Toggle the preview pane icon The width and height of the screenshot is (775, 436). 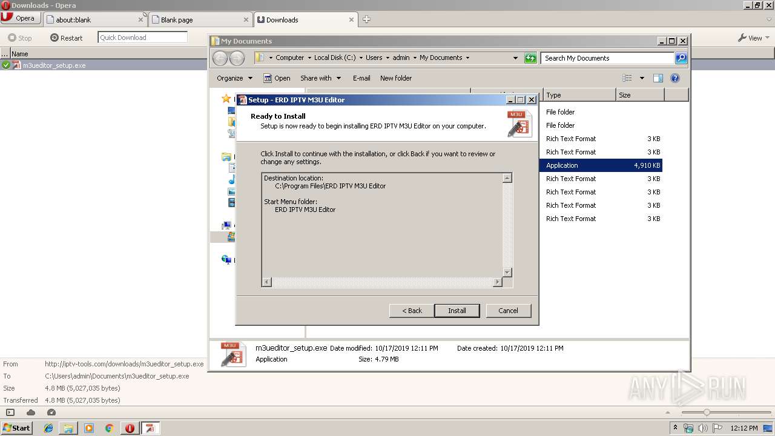pos(658,78)
